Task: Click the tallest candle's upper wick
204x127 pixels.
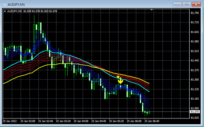Action: tap(34, 20)
